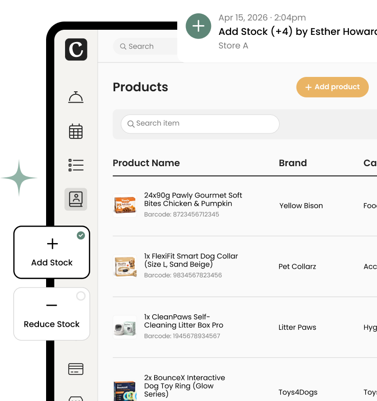The image size is (377, 401).
Task: Open the calendar sidebar icon
Action: click(x=76, y=131)
